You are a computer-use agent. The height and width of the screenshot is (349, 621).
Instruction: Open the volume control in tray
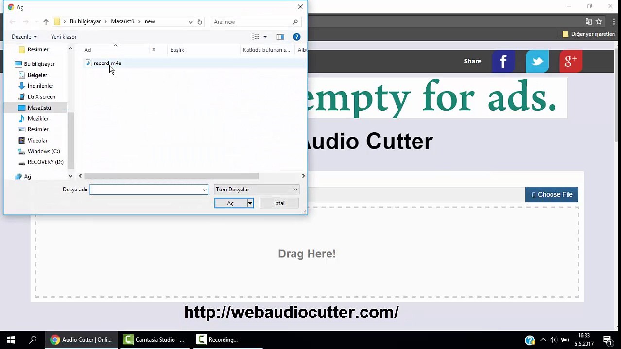click(x=553, y=340)
